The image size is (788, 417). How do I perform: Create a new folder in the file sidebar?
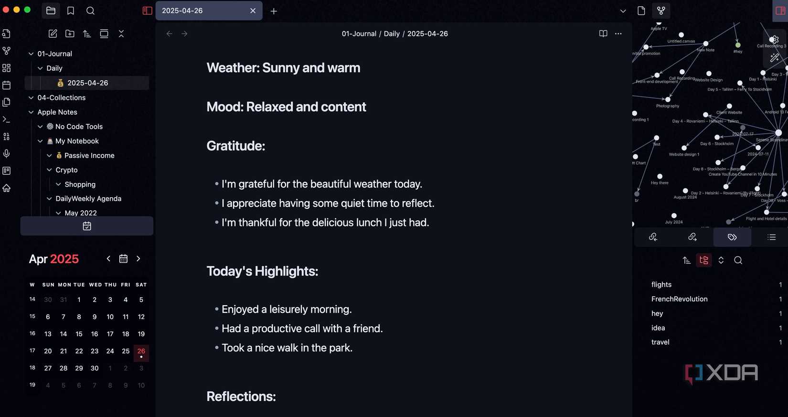pos(70,33)
